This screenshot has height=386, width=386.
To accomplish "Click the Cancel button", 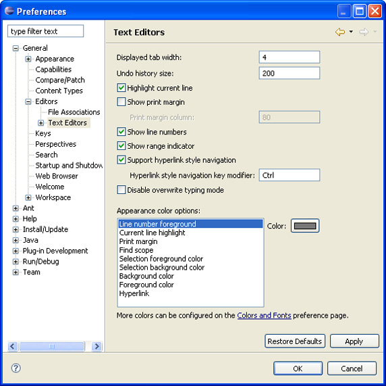I will [352, 368].
